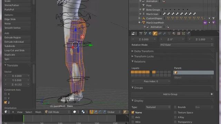Select the scale manipulator icon
This screenshot has height=124, width=221.
coord(104,112)
